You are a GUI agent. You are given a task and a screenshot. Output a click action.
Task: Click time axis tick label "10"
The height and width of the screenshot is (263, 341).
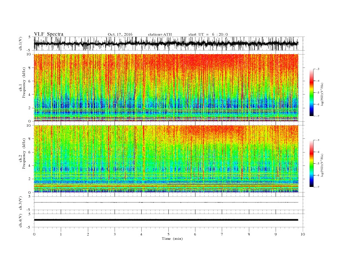[303, 234]
